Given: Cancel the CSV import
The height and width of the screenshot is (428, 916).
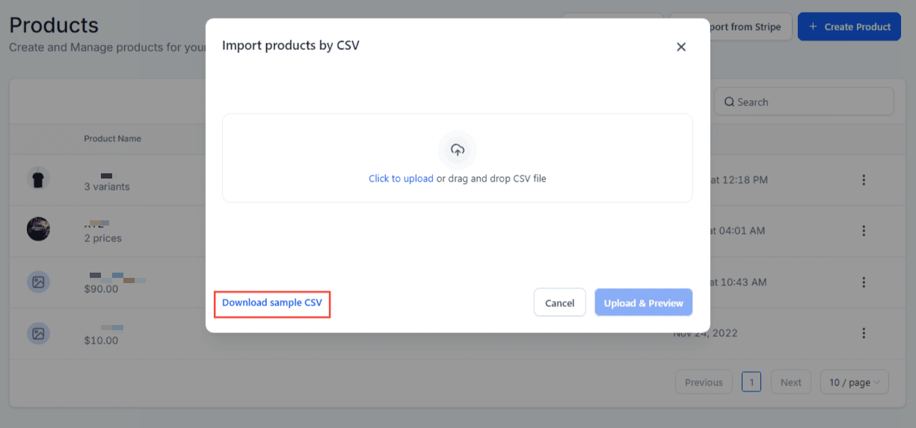Looking at the screenshot, I should click(560, 303).
